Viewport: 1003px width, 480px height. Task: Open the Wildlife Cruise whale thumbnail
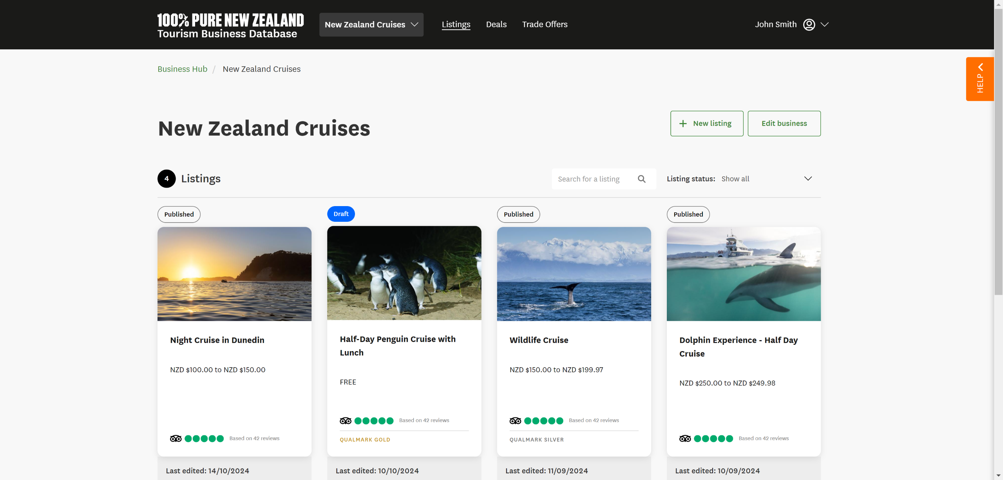tap(574, 274)
